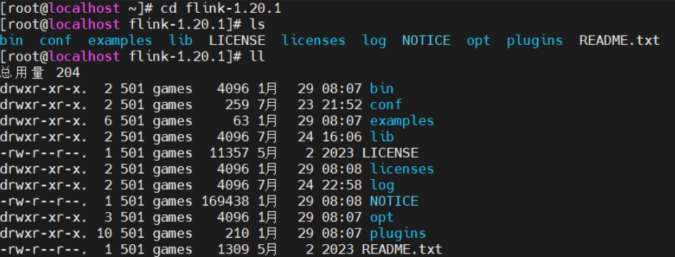
Task: Click 'NOTICE' in the ls output row
Action: click(x=426, y=40)
